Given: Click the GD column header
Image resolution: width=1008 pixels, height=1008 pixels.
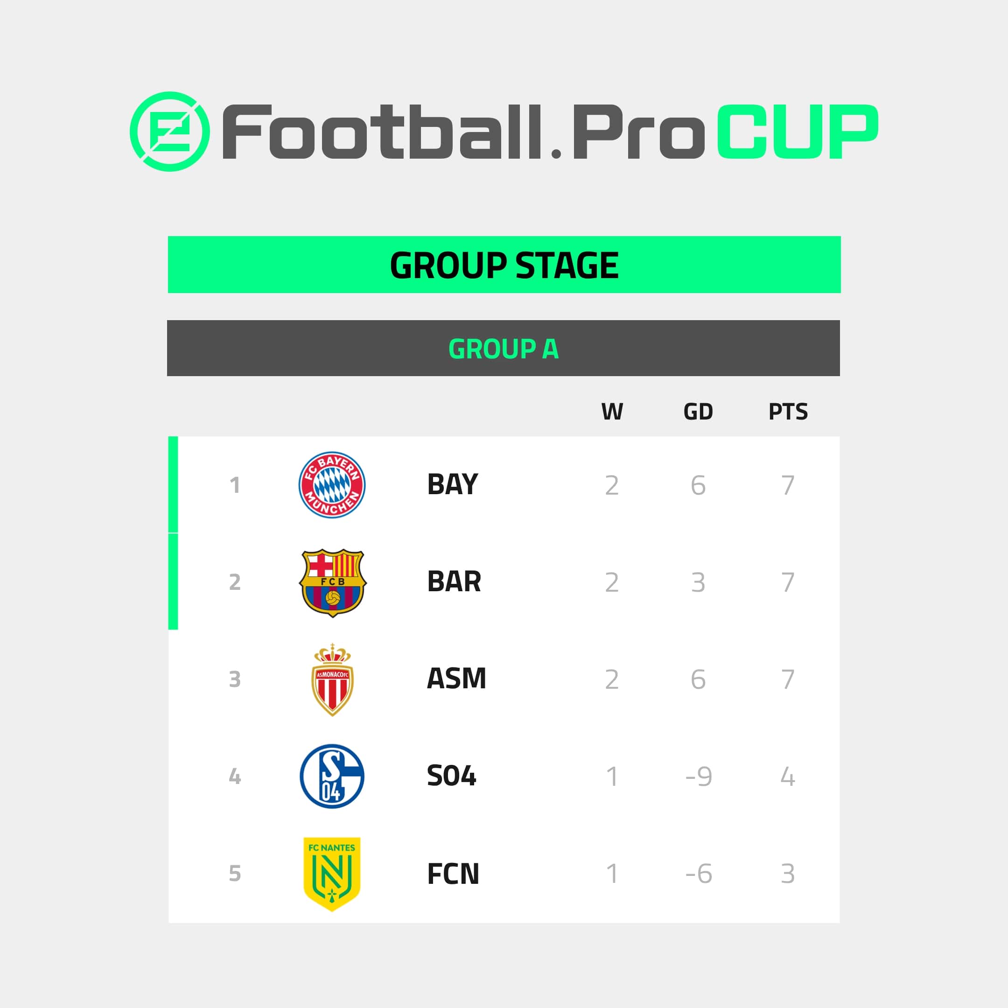Looking at the screenshot, I should tap(698, 412).
